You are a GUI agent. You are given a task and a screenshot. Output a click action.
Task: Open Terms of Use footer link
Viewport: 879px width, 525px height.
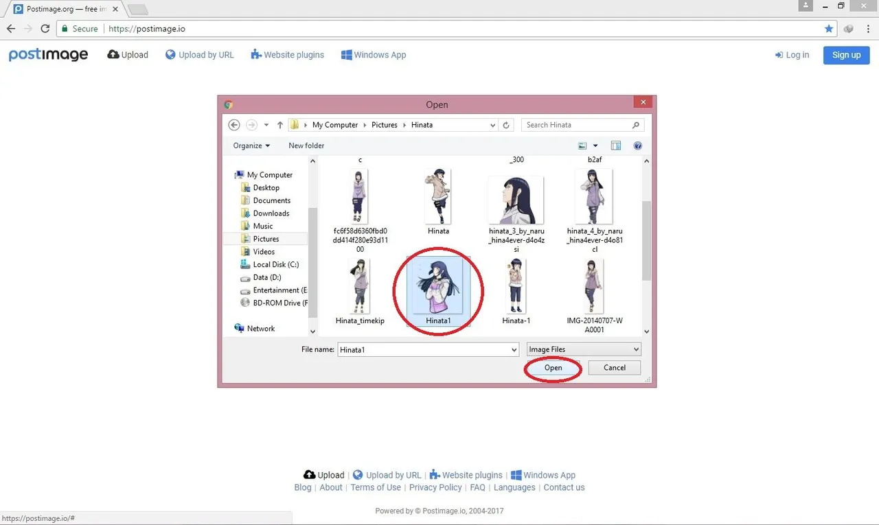pos(376,487)
